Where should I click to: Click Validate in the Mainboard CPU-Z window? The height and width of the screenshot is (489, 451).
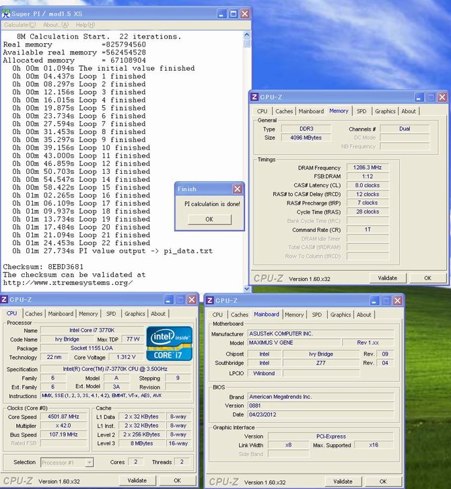[343, 482]
